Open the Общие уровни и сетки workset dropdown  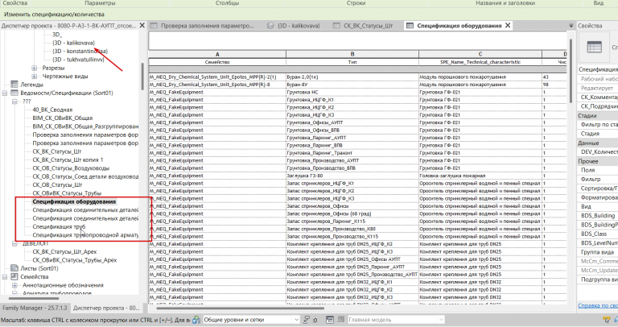[296, 320]
